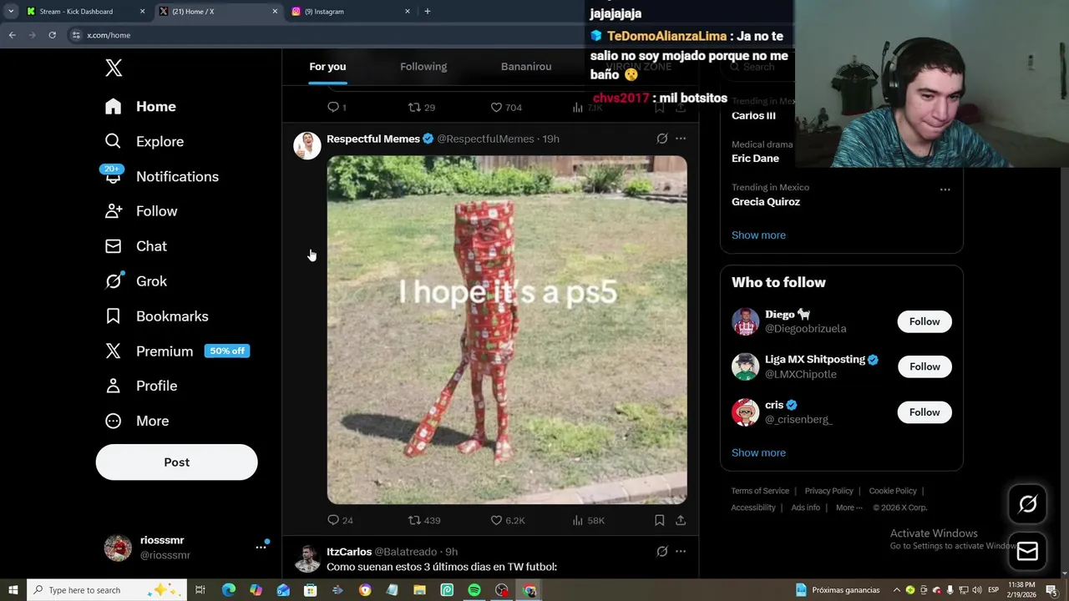
Task: Switch to the Bananirou tab
Action: coord(526,67)
